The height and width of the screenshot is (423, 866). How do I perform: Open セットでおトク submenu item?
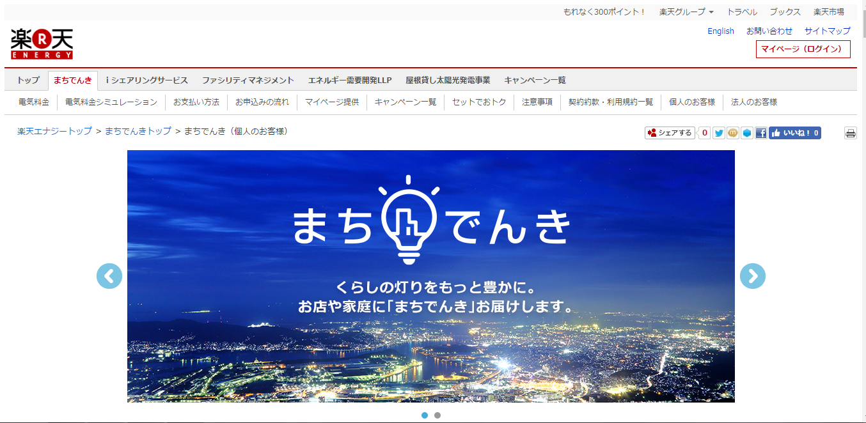click(479, 102)
